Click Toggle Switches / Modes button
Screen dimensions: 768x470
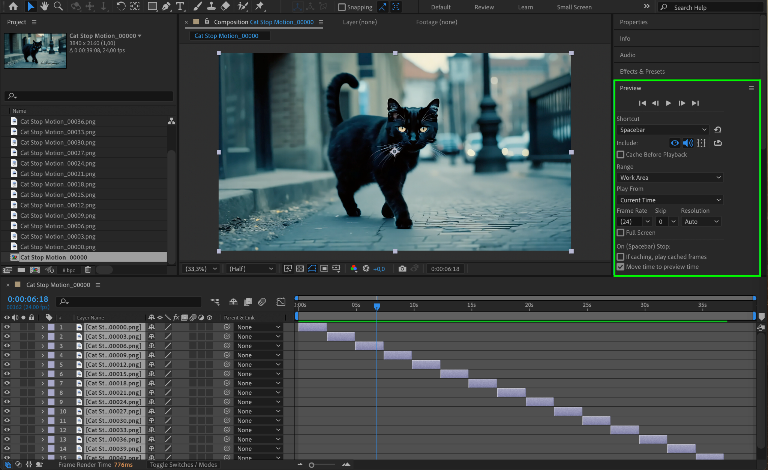tap(183, 464)
